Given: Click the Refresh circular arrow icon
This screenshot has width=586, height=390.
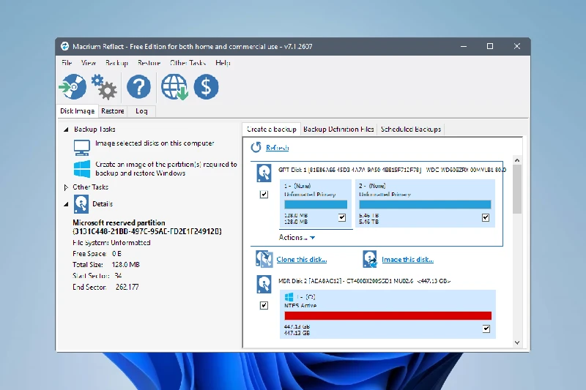Looking at the screenshot, I should (256, 147).
